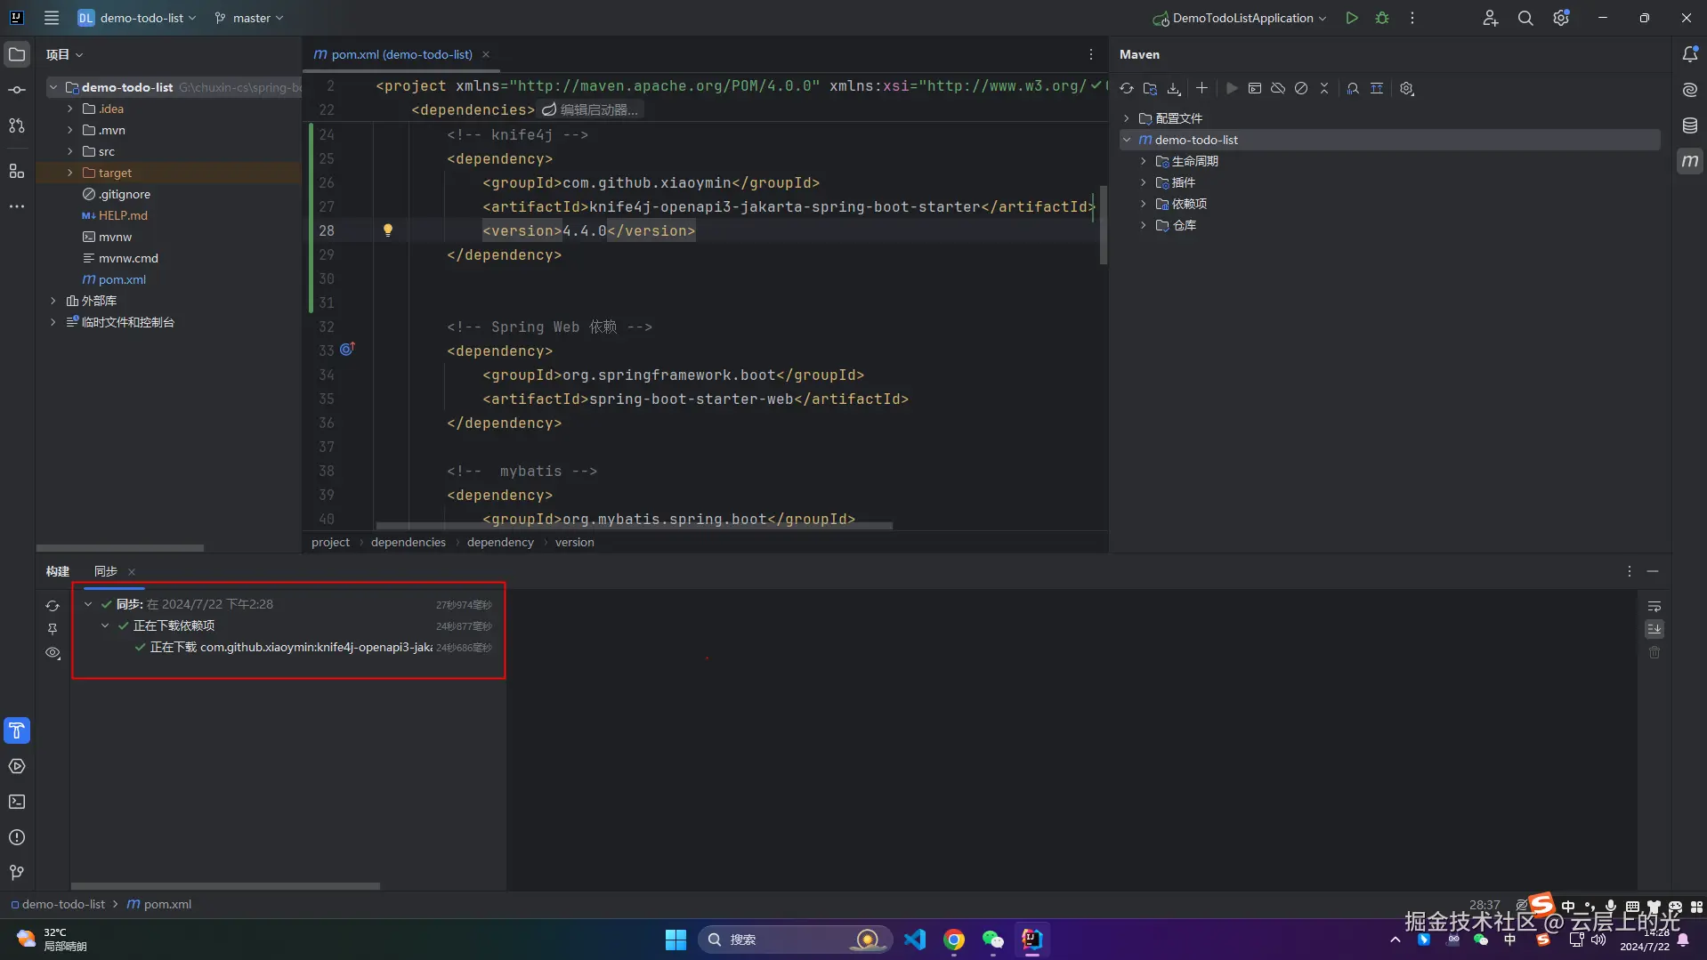
Task: Select 构建 tab label
Action: tap(58, 571)
